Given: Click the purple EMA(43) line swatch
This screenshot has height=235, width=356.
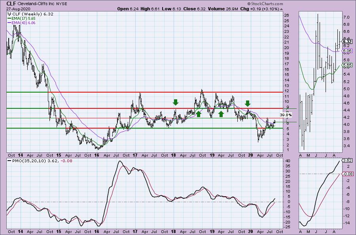Looking at the screenshot, I should point(9,23).
